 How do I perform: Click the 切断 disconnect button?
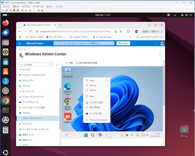coord(69,63)
